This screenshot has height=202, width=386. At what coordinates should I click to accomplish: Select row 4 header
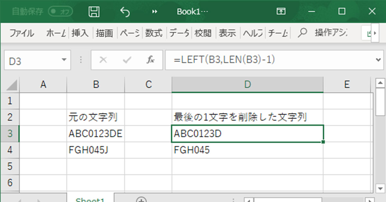[x=10, y=150]
